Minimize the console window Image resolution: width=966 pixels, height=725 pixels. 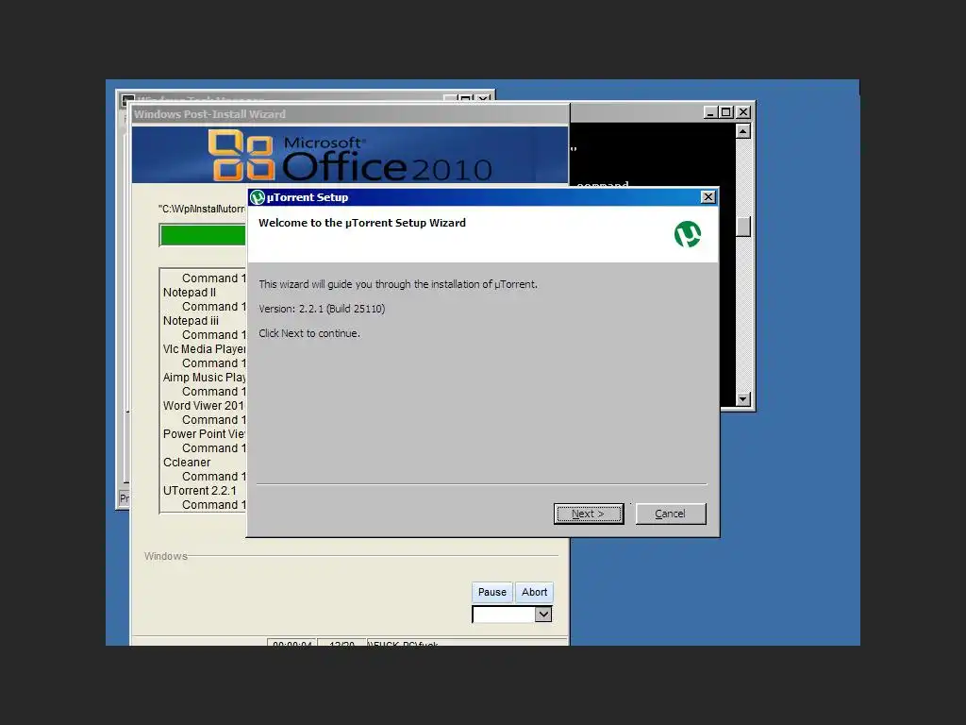point(709,112)
